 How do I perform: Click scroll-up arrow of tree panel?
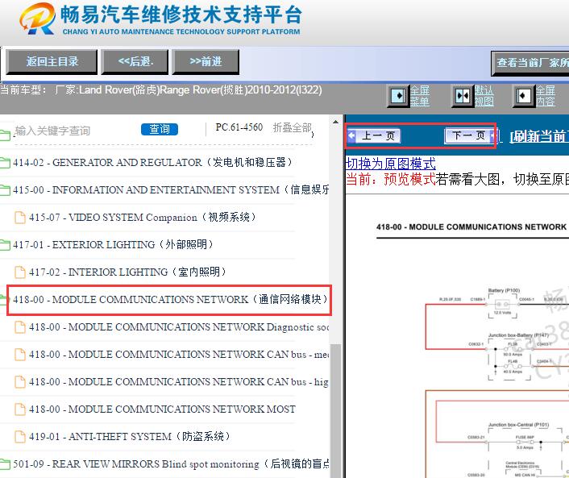(x=335, y=123)
